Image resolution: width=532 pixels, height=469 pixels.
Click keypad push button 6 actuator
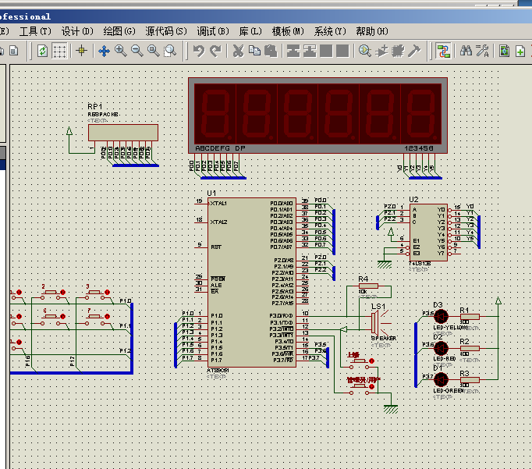51,317
